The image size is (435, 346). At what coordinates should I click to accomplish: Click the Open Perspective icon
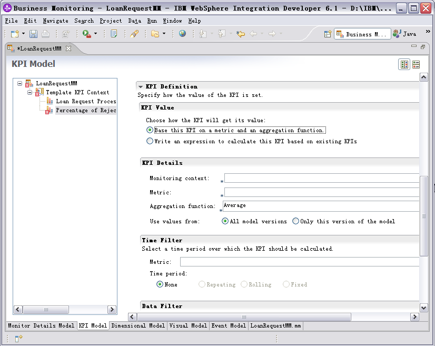[x=328, y=34]
